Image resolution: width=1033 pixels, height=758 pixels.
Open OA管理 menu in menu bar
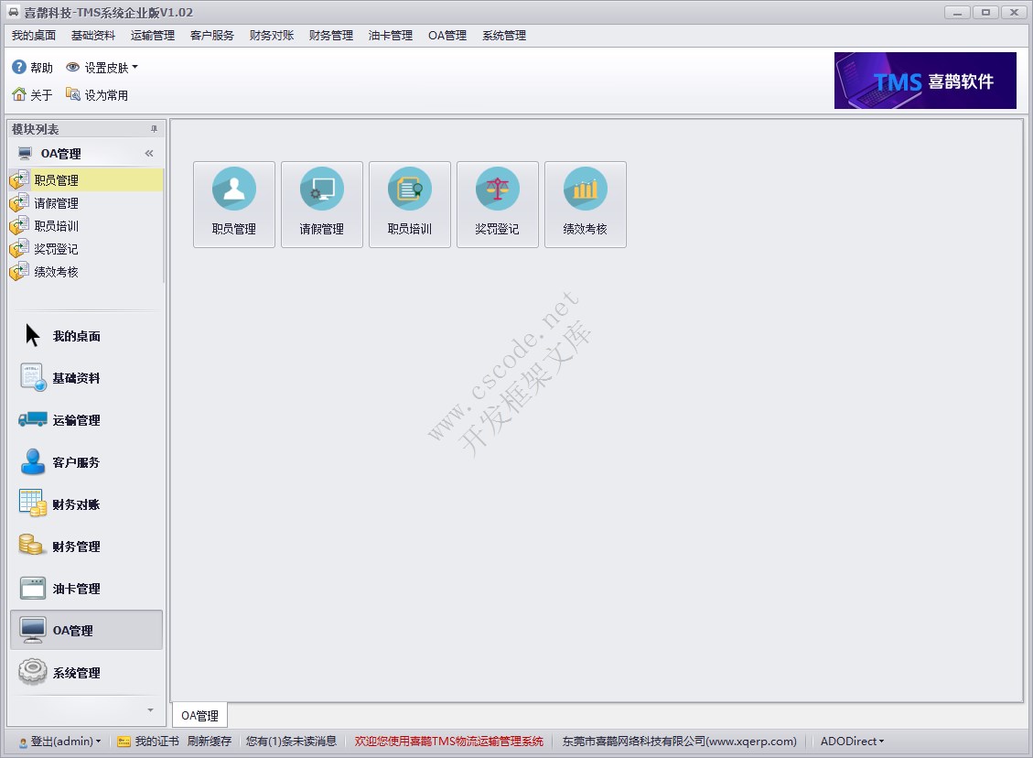[447, 36]
